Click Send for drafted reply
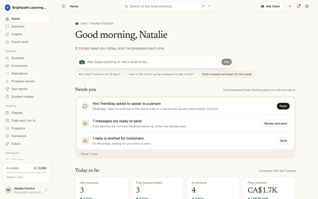The image size is (318, 199). click(x=284, y=141)
